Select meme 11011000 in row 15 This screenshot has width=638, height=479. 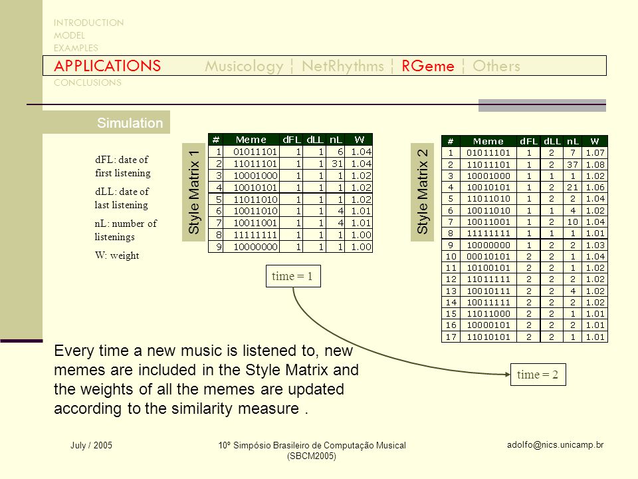pyautogui.click(x=488, y=314)
